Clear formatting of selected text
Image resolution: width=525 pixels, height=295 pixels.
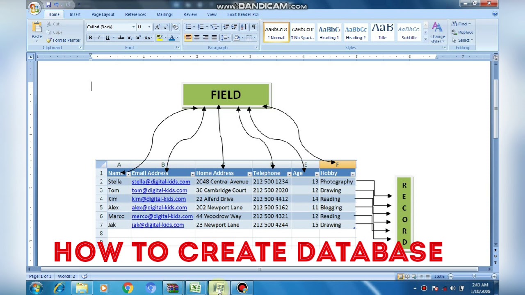175,27
